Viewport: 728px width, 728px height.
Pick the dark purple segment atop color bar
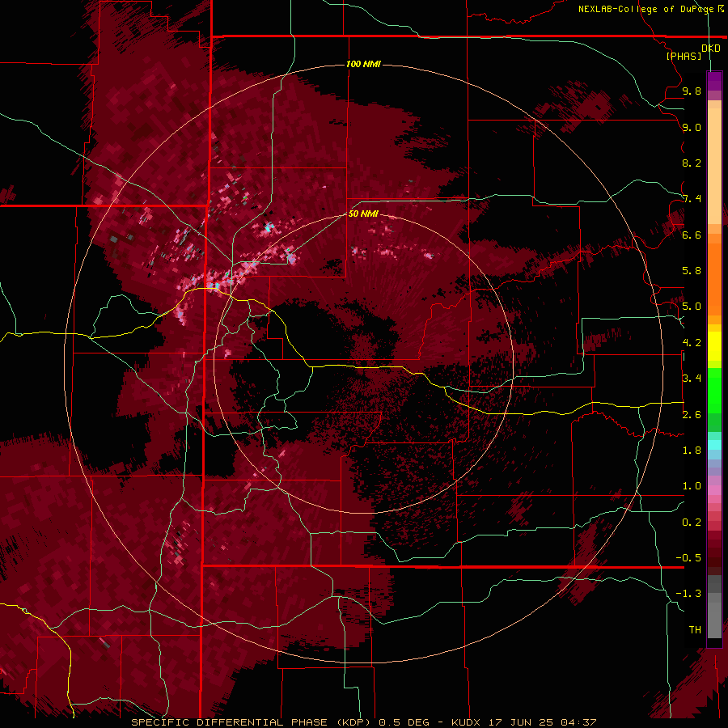tap(714, 81)
